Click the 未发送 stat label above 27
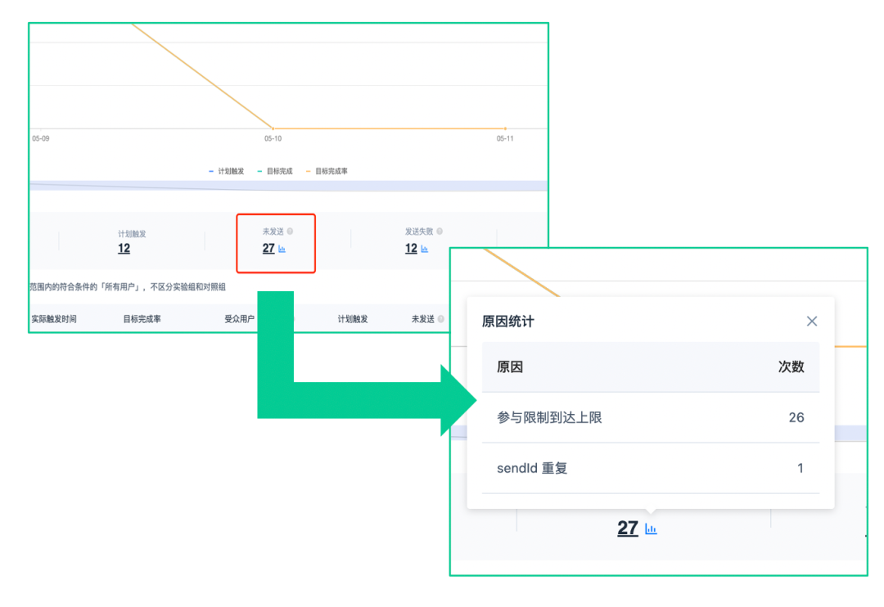Viewport: 884px width, 607px height. (x=273, y=232)
